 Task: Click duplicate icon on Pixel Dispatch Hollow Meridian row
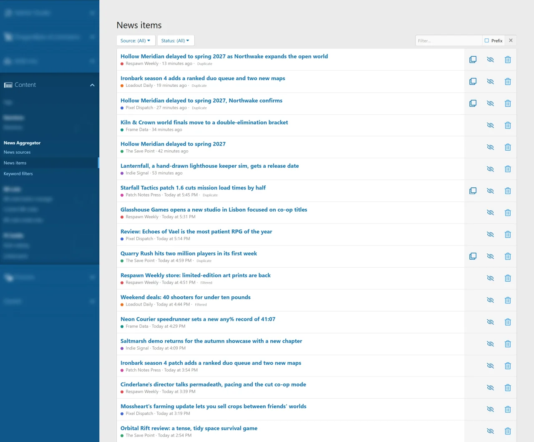click(473, 103)
